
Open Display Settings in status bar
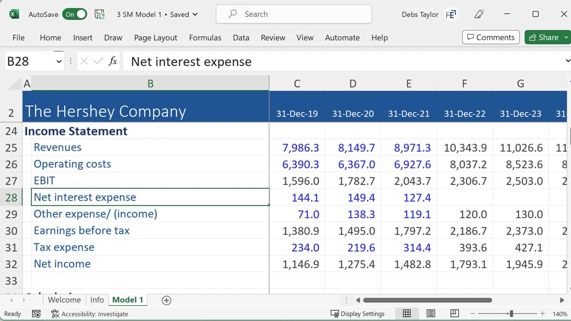(x=357, y=314)
